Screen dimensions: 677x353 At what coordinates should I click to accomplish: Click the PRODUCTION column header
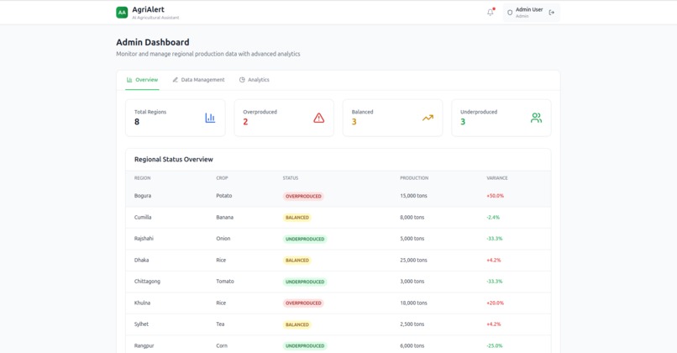pyautogui.click(x=414, y=178)
